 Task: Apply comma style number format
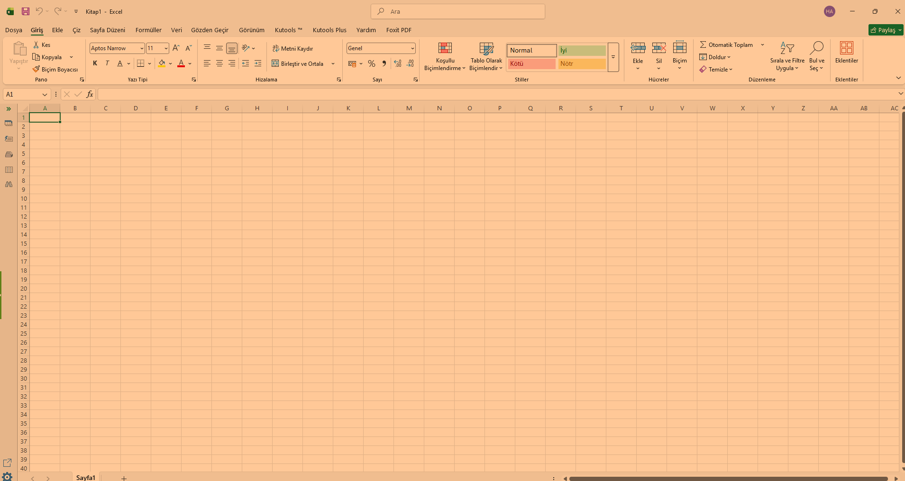[384, 63]
